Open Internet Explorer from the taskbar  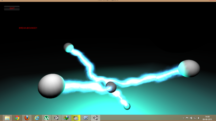pos(37,118)
